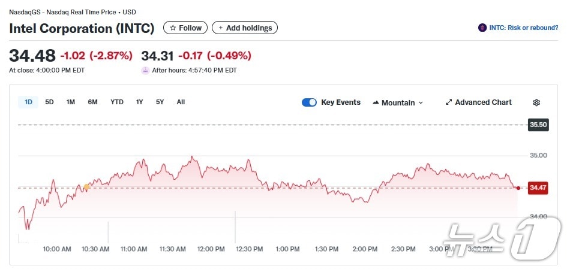Viewport: 570px width, 269px height.
Task: Select the 5D time range tab
Action: (x=50, y=102)
